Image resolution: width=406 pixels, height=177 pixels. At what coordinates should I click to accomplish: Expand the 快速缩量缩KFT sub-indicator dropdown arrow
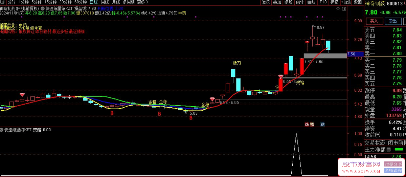pos(2,130)
